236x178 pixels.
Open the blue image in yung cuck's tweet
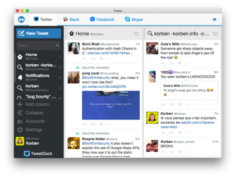coord(111,105)
